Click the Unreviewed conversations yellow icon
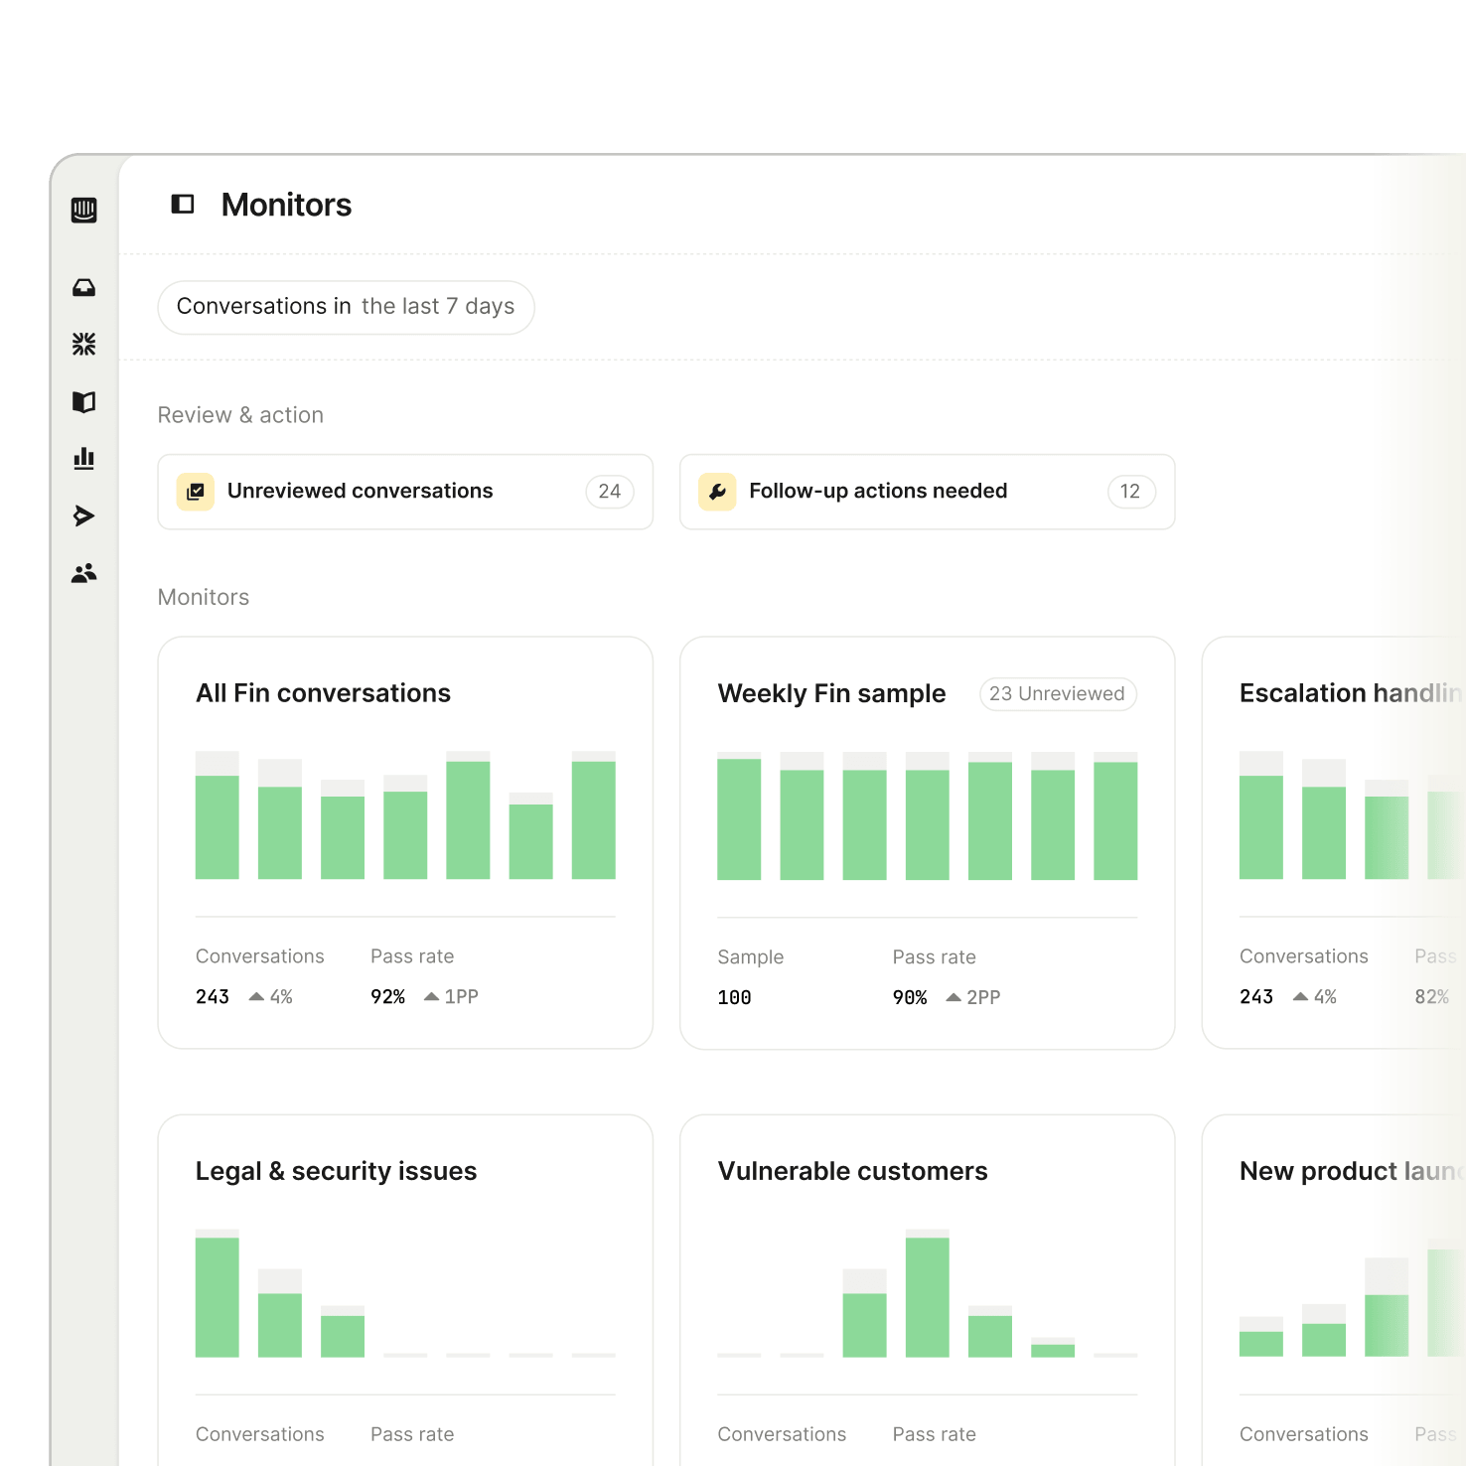 [x=196, y=491]
